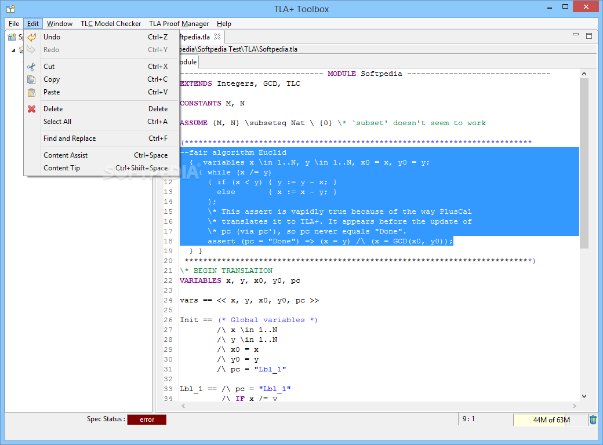The image size is (603, 445).
Task: Click the red error Spec Status indicator
Action: pos(147,420)
